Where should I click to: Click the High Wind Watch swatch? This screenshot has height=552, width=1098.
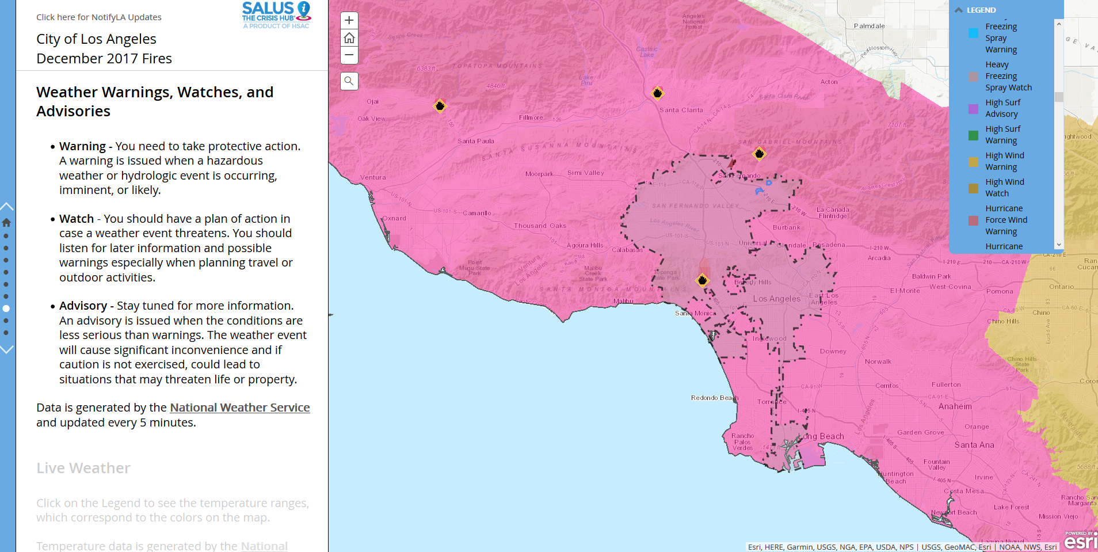tap(973, 188)
